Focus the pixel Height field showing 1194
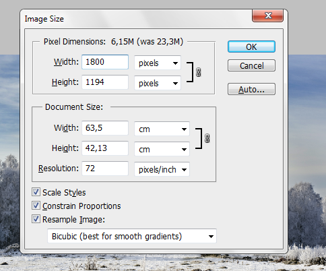 (105, 82)
